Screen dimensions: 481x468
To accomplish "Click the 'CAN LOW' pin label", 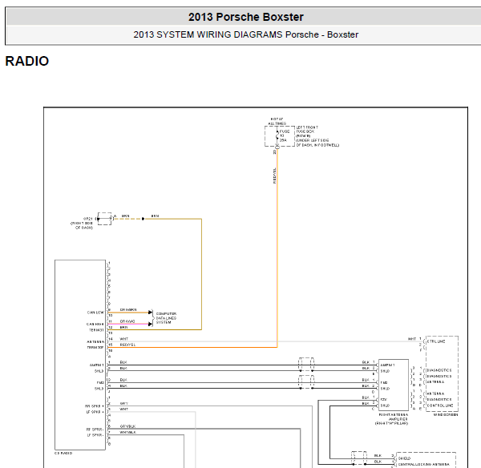I will [x=95, y=313].
